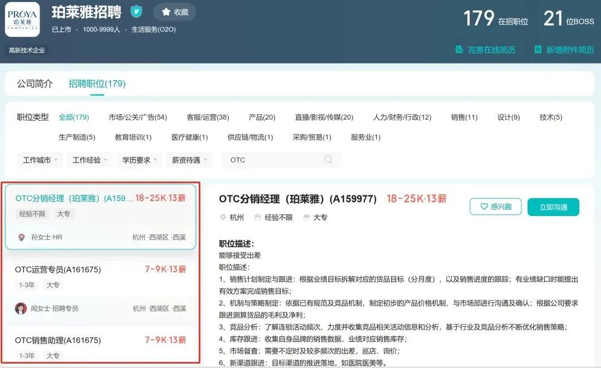Filter by 人力/财务/行政(12)

[402, 117]
